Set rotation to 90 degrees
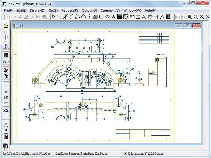The height and width of the screenshot is (158, 211). coord(6,92)
